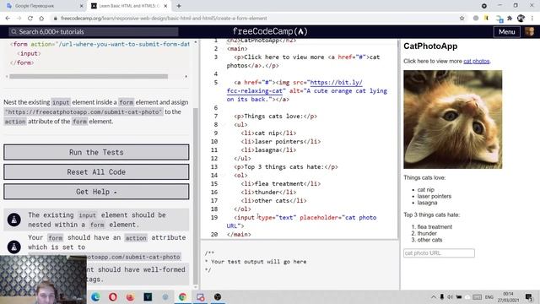
Task: Click the round media control icon in title bar
Action: click(483, 6)
